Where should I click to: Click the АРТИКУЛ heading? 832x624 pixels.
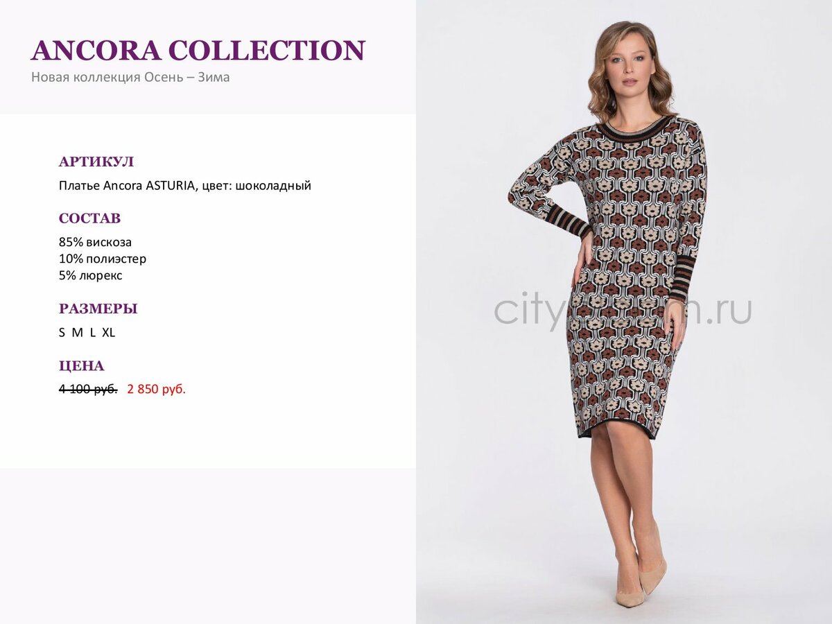coord(96,162)
